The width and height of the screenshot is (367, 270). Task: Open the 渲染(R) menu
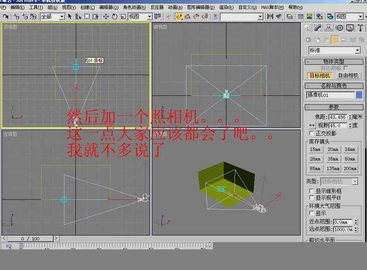(x=226, y=7)
